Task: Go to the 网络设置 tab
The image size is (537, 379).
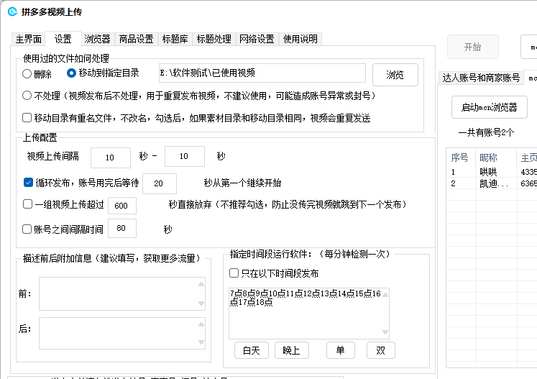Action: 257,39
